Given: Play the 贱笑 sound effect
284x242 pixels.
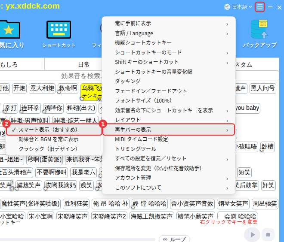Looking at the screenshot, I should [86, 185].
